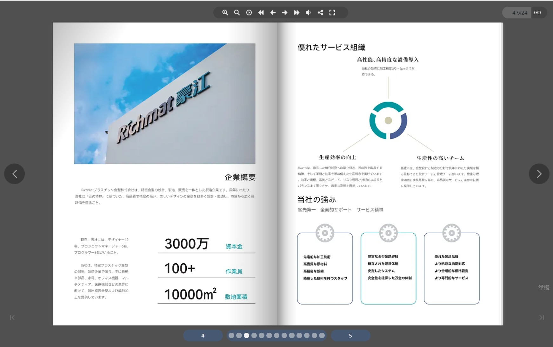Select the fourth pagination dot
The image size is (553, 347).
pos(254,336)
